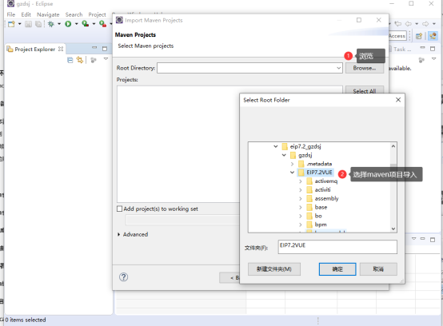Expand the activiti folder node
The width and height of the screenshot is (443, 326).
click(x=301, y=190)
